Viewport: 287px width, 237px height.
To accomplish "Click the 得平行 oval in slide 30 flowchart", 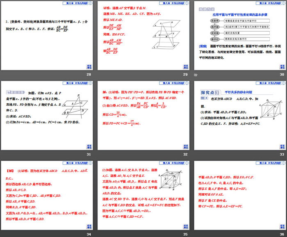I will [x=215, y=39].
